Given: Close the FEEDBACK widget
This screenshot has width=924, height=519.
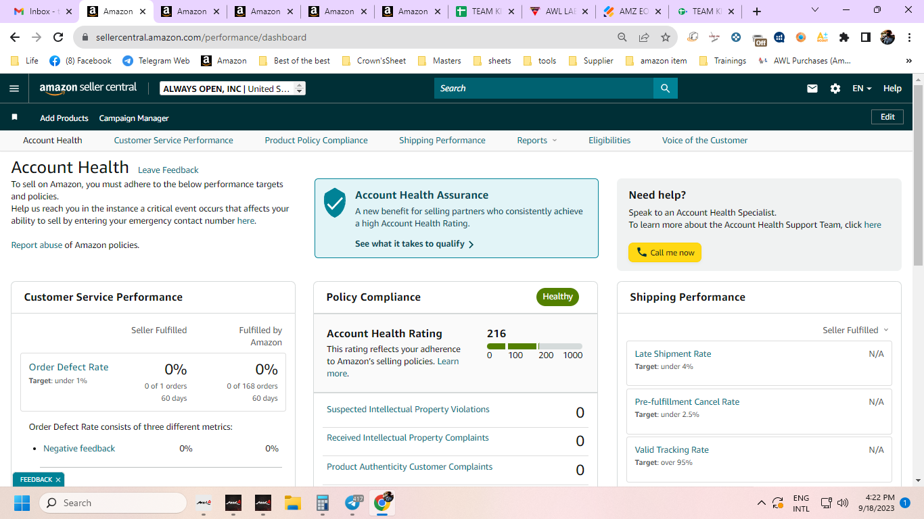Looking at the screenshot, I should point(58,480).
